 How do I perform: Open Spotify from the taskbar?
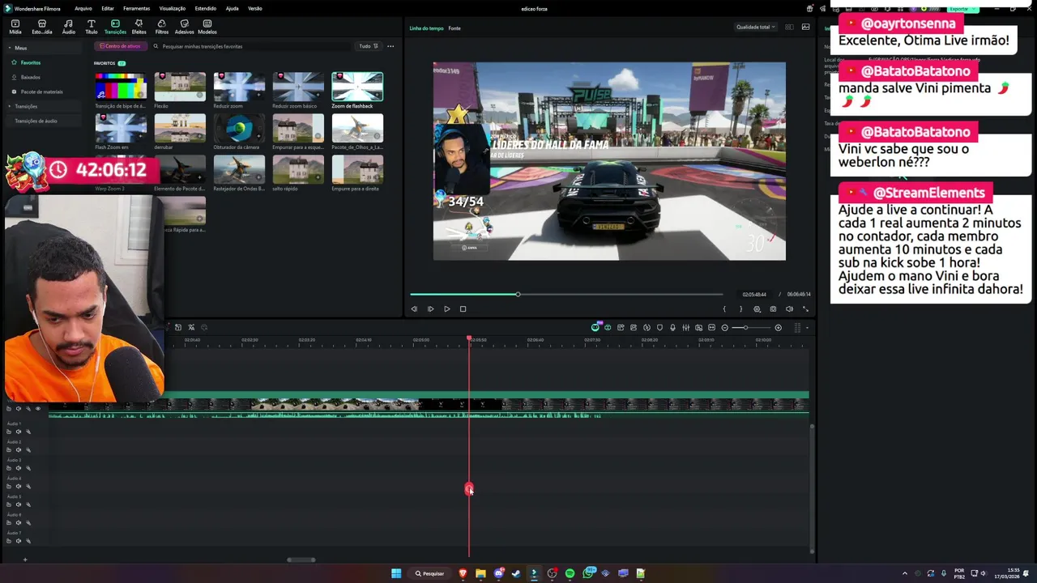point(570,573)
